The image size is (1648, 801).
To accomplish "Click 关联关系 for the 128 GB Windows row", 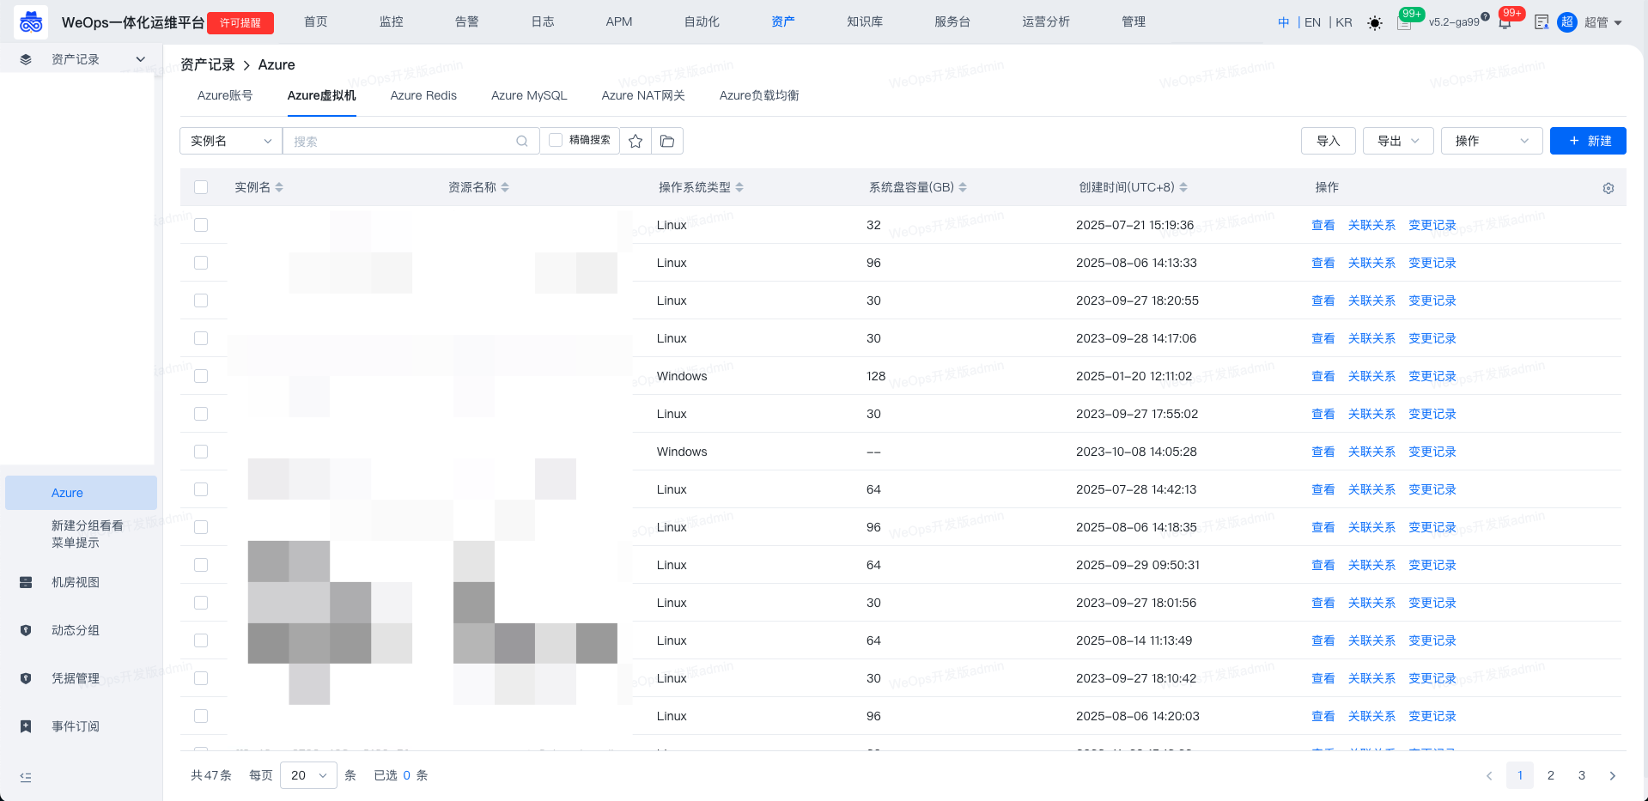I will point(1372,376).
